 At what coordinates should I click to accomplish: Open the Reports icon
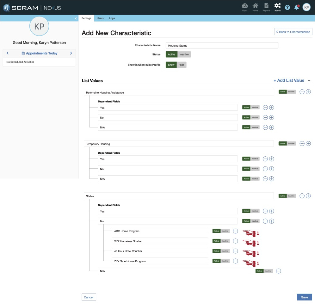pyautogui.click(x=266, y=7)
